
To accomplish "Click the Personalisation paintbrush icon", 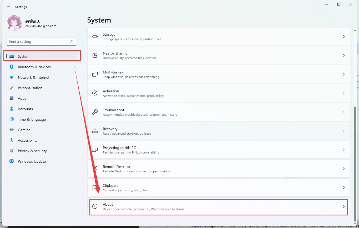I will (x=12, y=88).
